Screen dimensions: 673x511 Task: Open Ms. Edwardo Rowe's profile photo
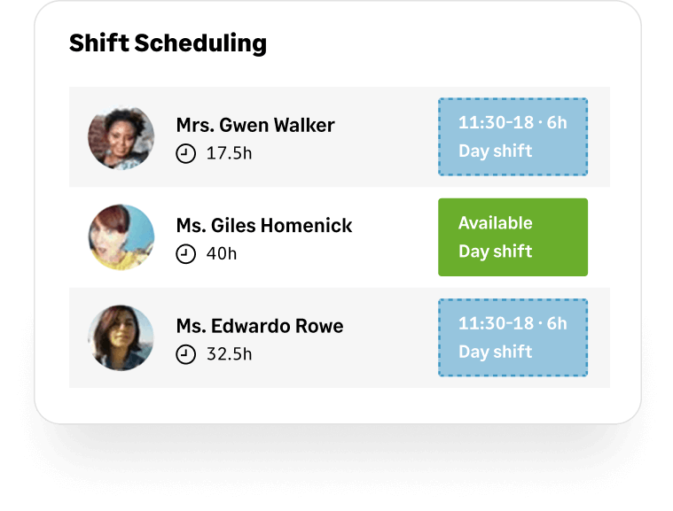click(x=121, y=338)
